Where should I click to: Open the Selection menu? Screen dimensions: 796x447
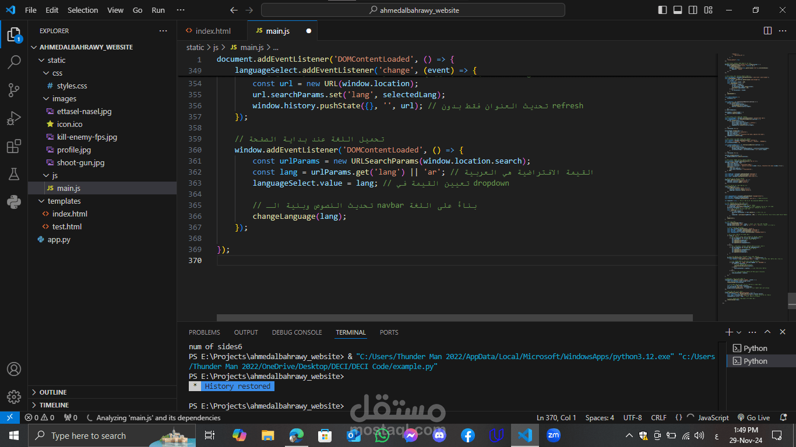pos(83,10)
